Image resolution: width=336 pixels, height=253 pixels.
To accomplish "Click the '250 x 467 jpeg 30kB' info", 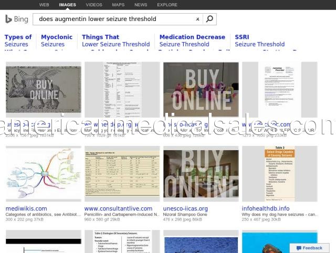I will click(x=261, y=219).
